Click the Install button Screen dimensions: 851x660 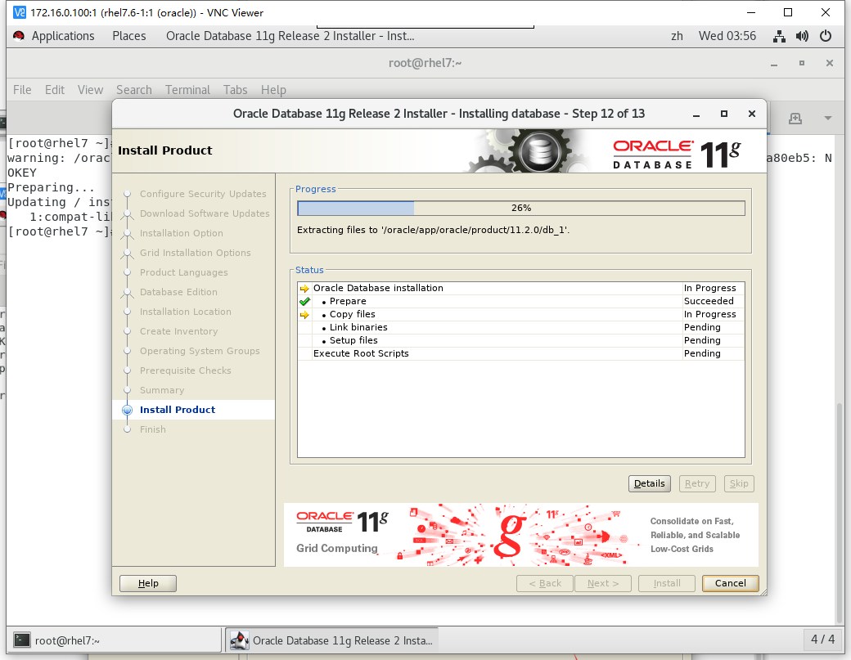point(667,583)
